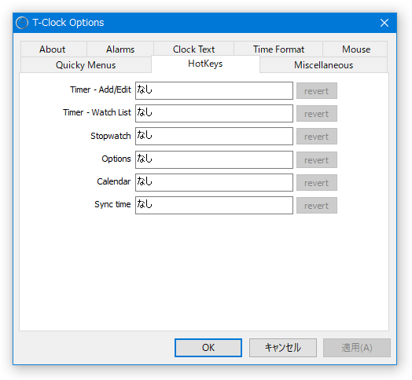
Task: Click the "Sync time" label text
Action: 112,204
